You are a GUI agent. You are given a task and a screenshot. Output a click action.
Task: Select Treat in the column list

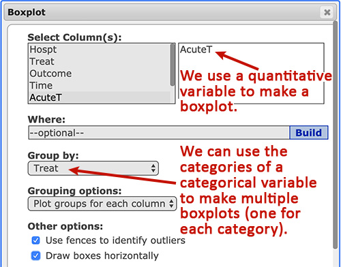[100, 61]
